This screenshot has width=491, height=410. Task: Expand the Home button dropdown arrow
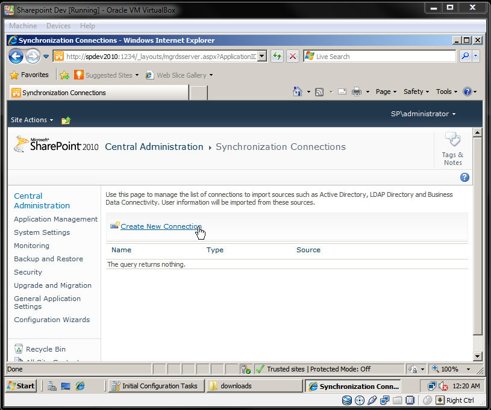pos(308,92)
